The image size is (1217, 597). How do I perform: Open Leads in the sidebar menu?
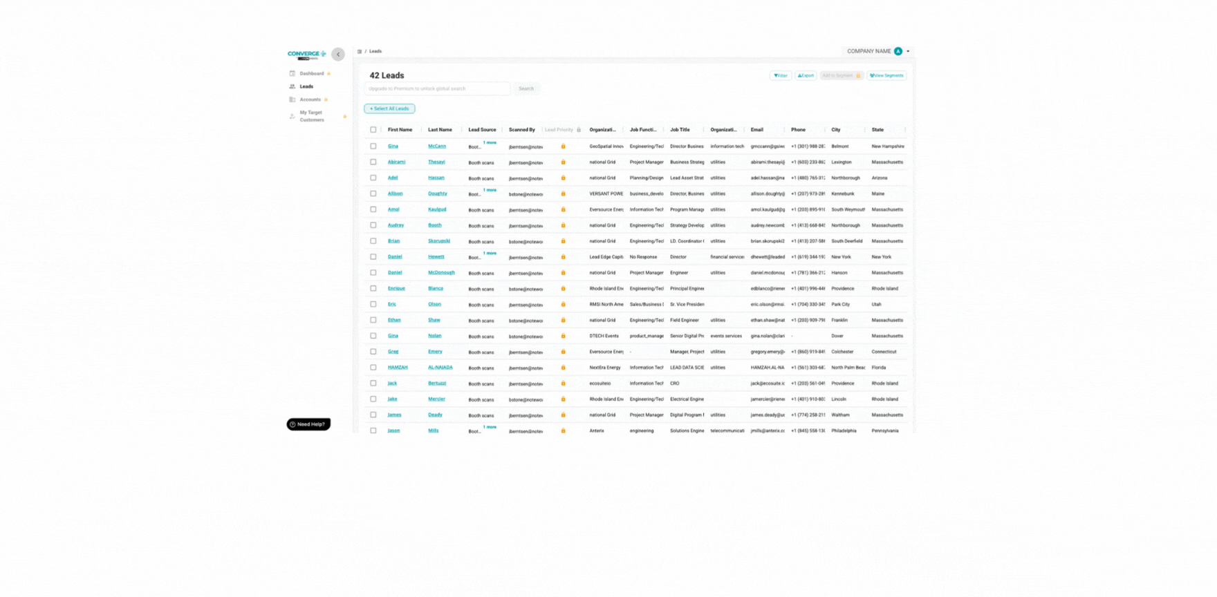point(306,86)
